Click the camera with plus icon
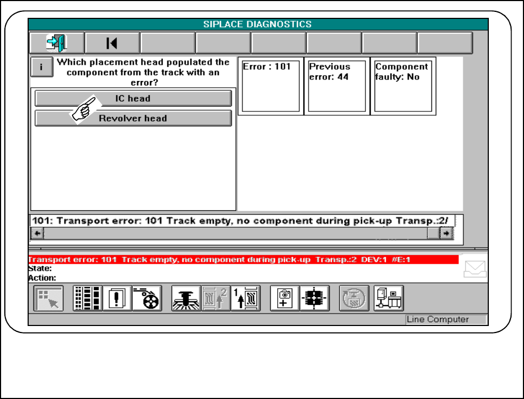 point(285,298)
